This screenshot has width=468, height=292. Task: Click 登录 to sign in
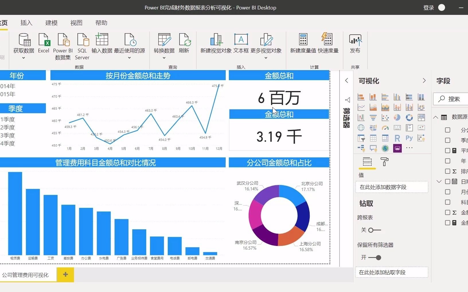point(429,8)
